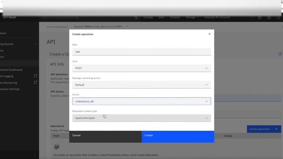This screenshot has width=283, height=159.
Task: Open the Action dropdown showing orderstatus_db
Action: 141,101
